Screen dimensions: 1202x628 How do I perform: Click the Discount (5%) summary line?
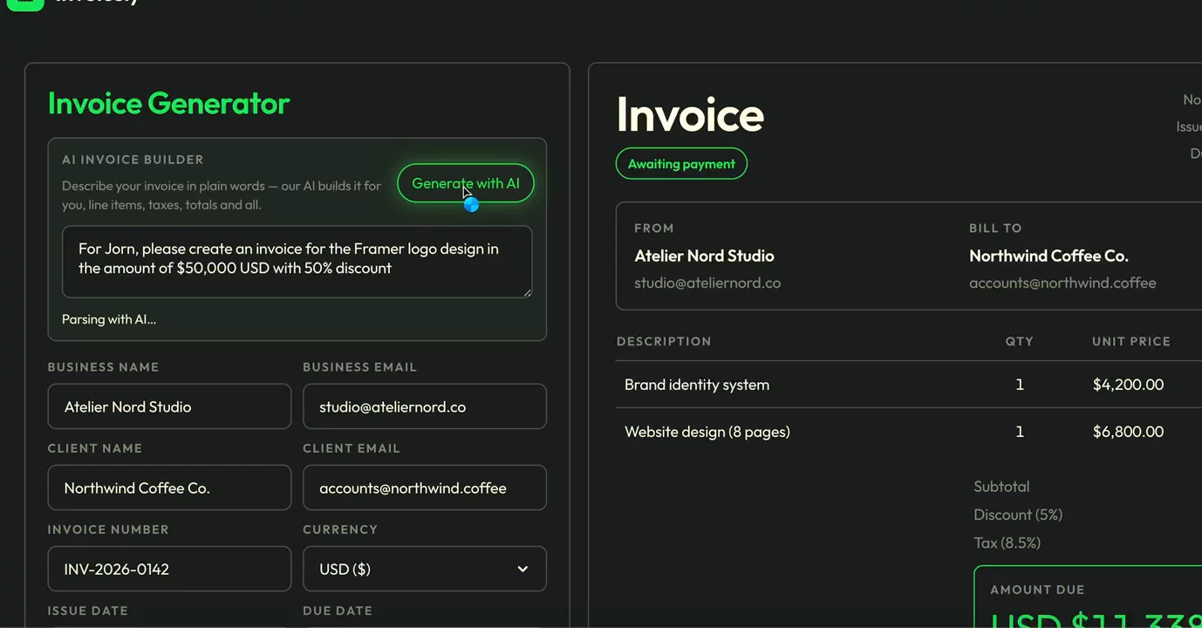(1018, 515)
